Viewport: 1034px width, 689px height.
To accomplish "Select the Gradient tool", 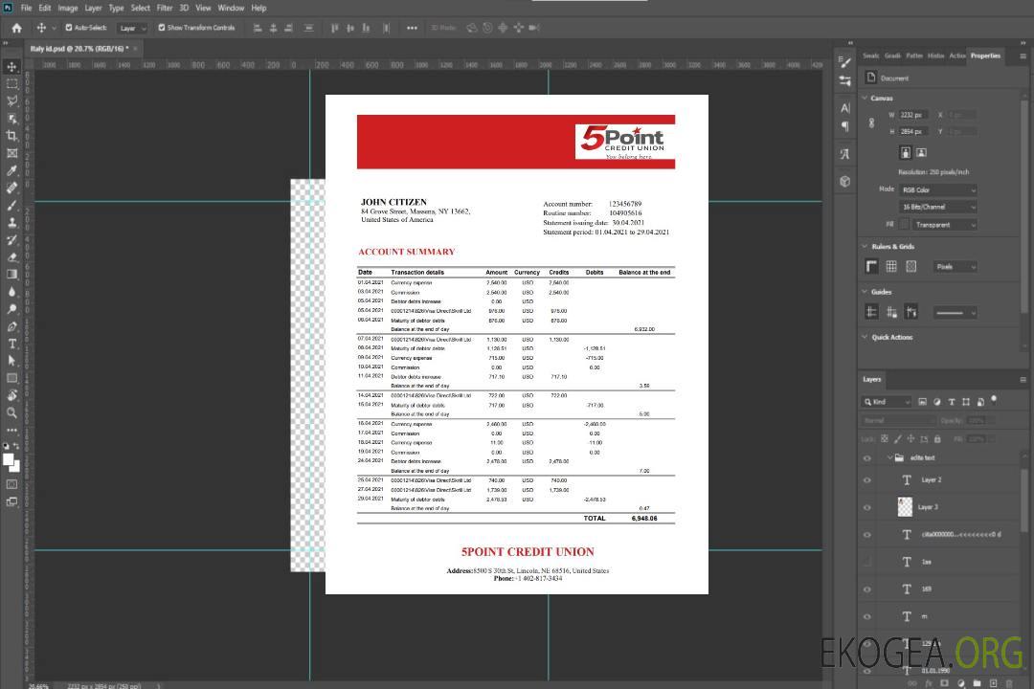I will tap(11, 275).
